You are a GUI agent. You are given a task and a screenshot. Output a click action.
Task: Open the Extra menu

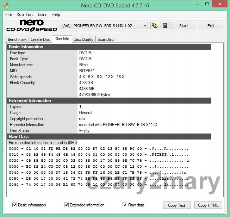point(42,14)
